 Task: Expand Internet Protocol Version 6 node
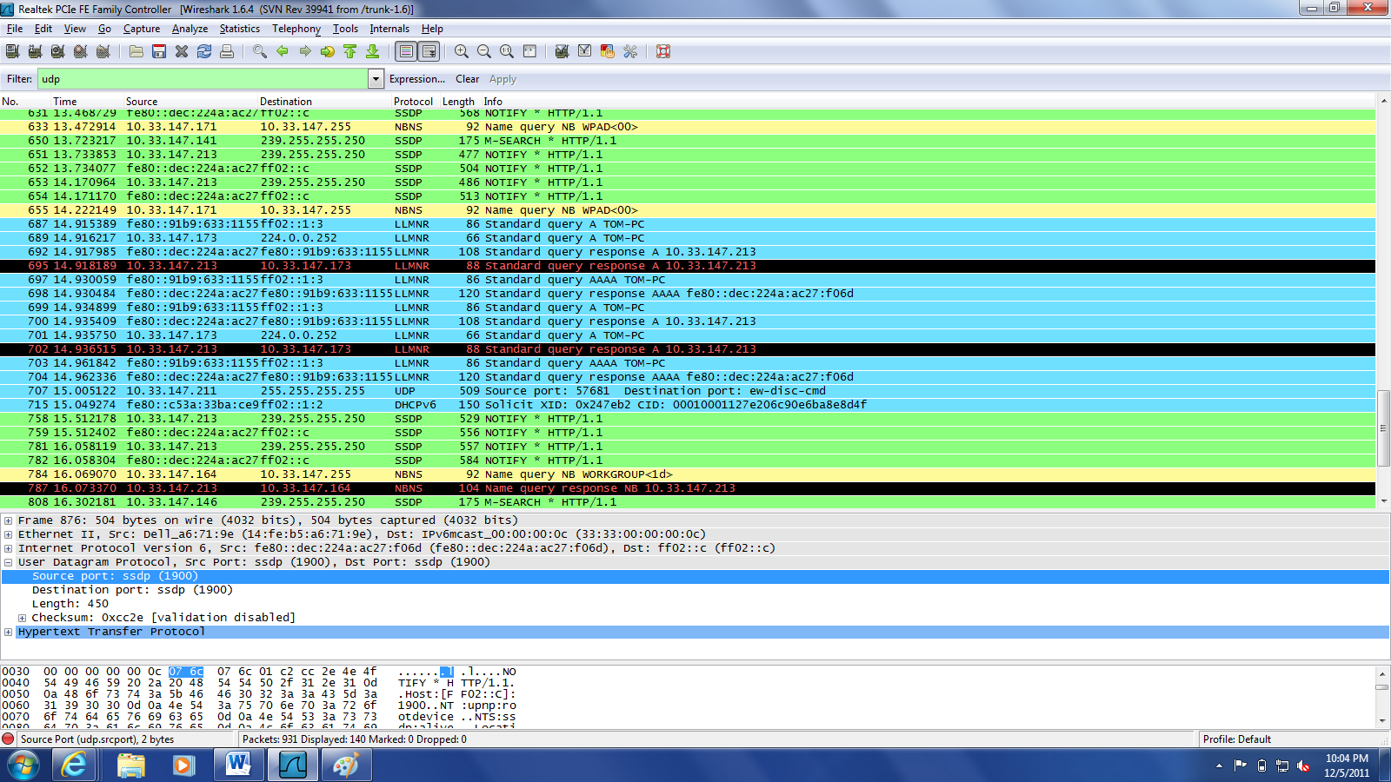pos(8,548)
